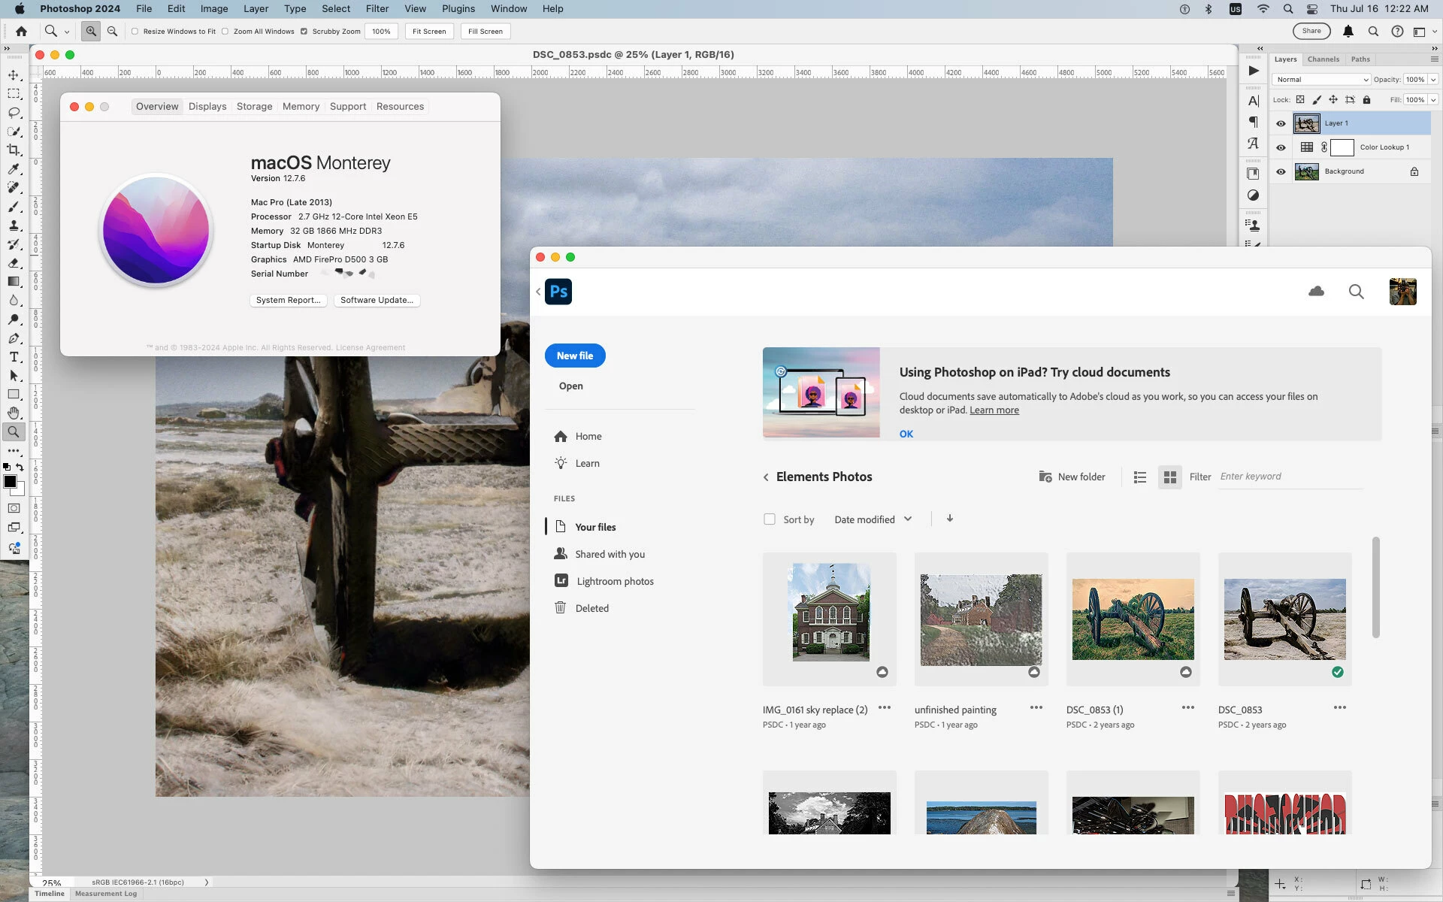
Task: Select the Clone Stamp tool
Action: (x=14, y=225)
